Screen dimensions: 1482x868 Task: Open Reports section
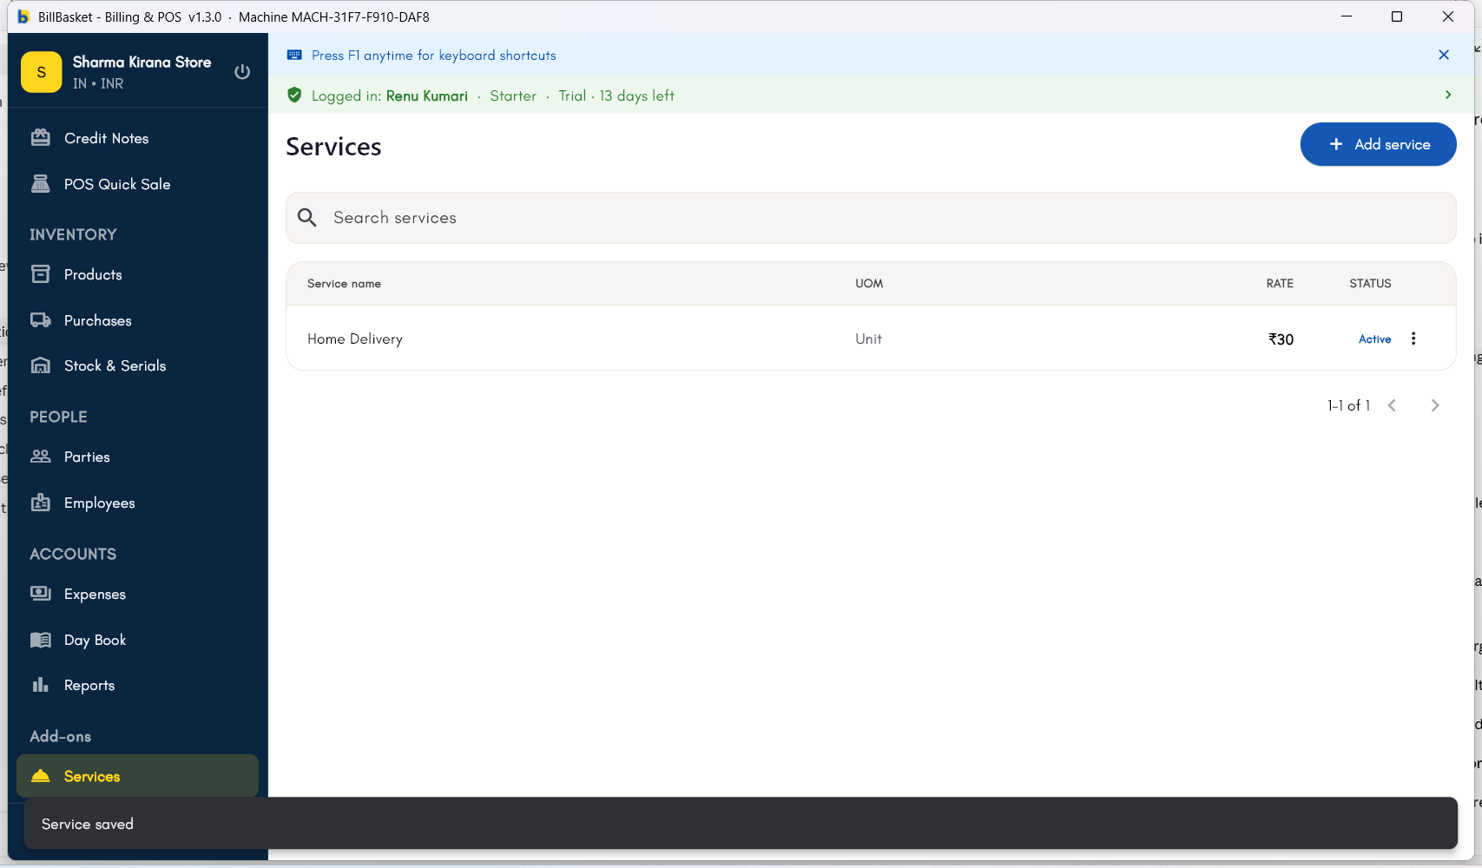point(137,685)
